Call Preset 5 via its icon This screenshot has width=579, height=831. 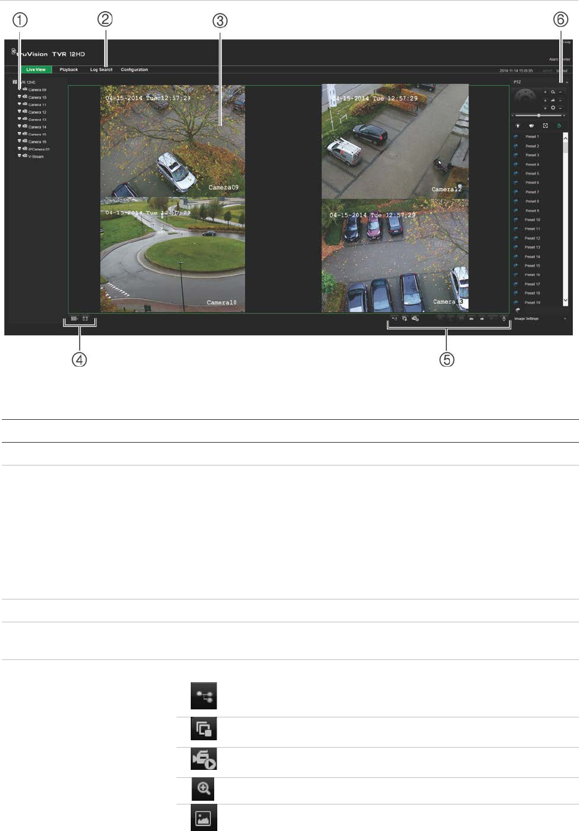(x=516, y=173)
